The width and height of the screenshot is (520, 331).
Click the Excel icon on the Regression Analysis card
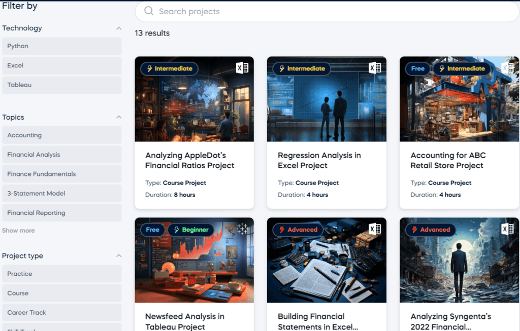[x=375, y=68]
